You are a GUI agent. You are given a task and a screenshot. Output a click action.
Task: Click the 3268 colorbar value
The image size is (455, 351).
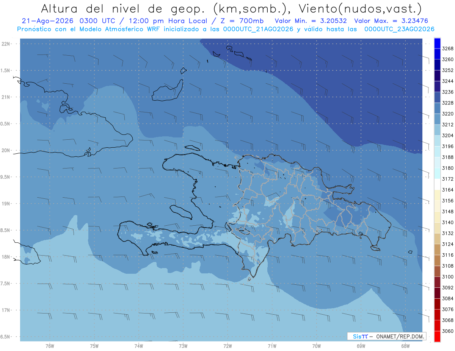point(448,48)
